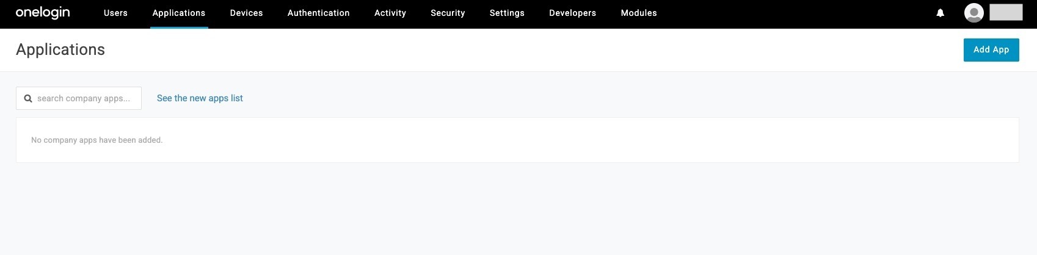Click the OneLogin logo
Viewport: 1037px width, 255px height.
(43, 13)
